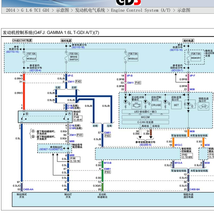Open breadcrumb Engine Control System (A/T)
214x215 pixels.
click(x=141, y=10)
